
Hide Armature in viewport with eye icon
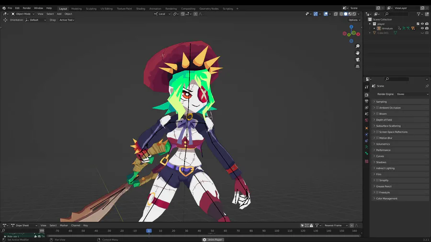click(x=422, y=28)
